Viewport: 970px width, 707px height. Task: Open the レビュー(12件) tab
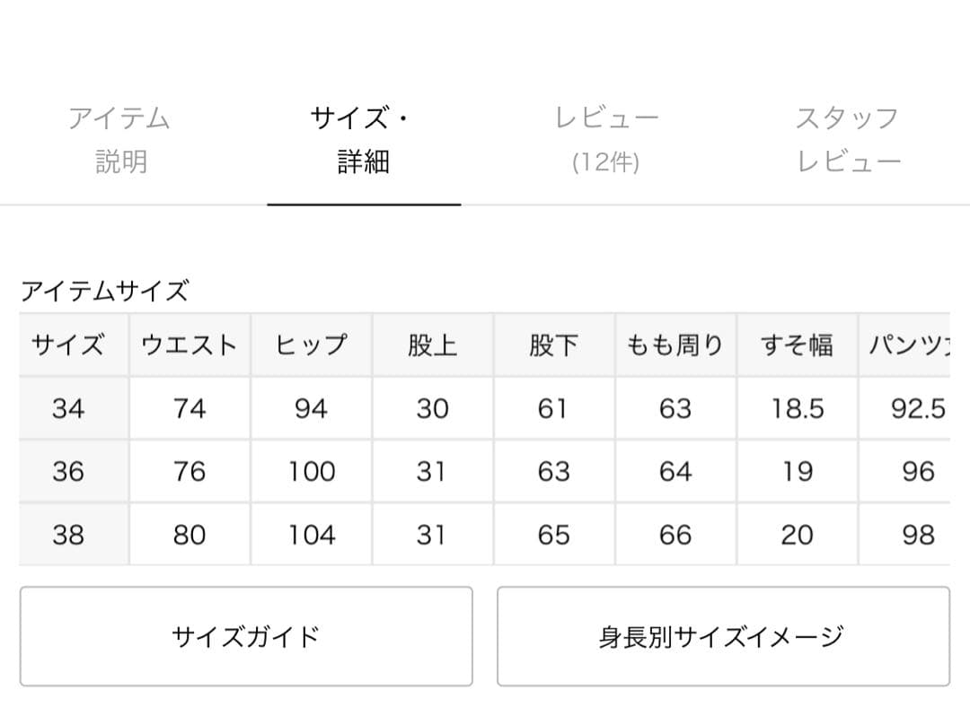click(x=606, y=141)
